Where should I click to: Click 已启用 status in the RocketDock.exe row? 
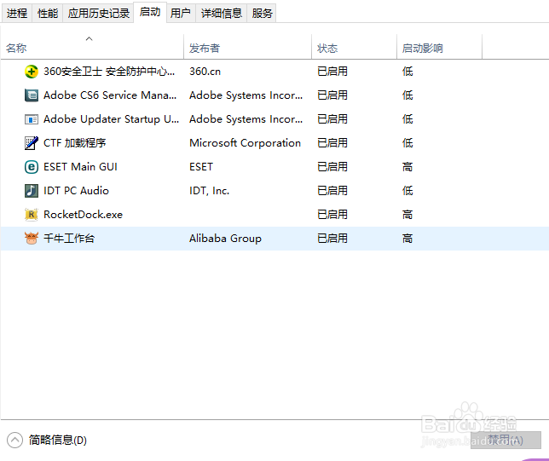332,214
